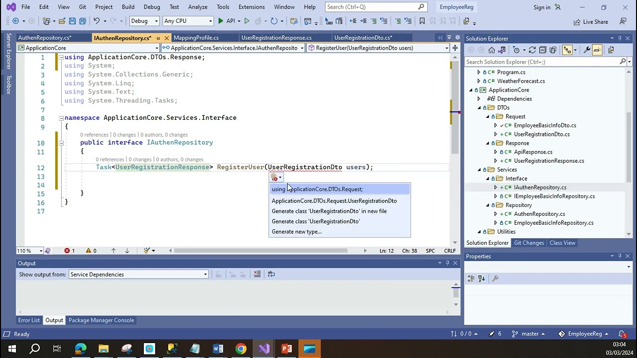The image size is (637, 358).
Task: Click the Save file toolbar icon
Action: click(x=72, y=21)
